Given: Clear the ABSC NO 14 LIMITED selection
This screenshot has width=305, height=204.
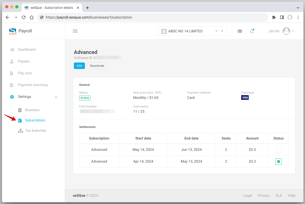Looking at the screenshot, I should pos(216,31).
